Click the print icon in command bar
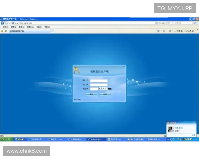The width and height of the screenshot is (199, 159). click(170, 31)
